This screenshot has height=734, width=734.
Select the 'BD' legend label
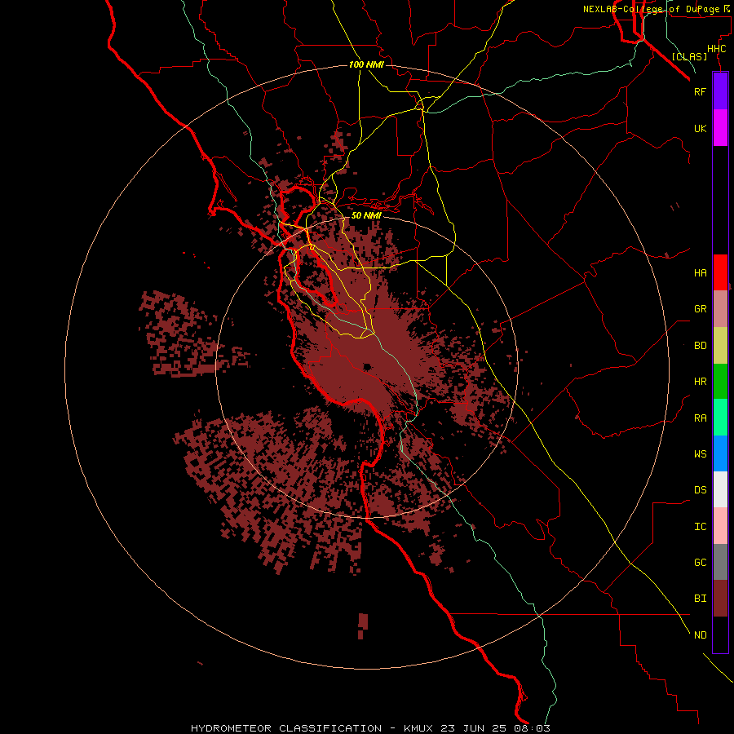[700, 346]
